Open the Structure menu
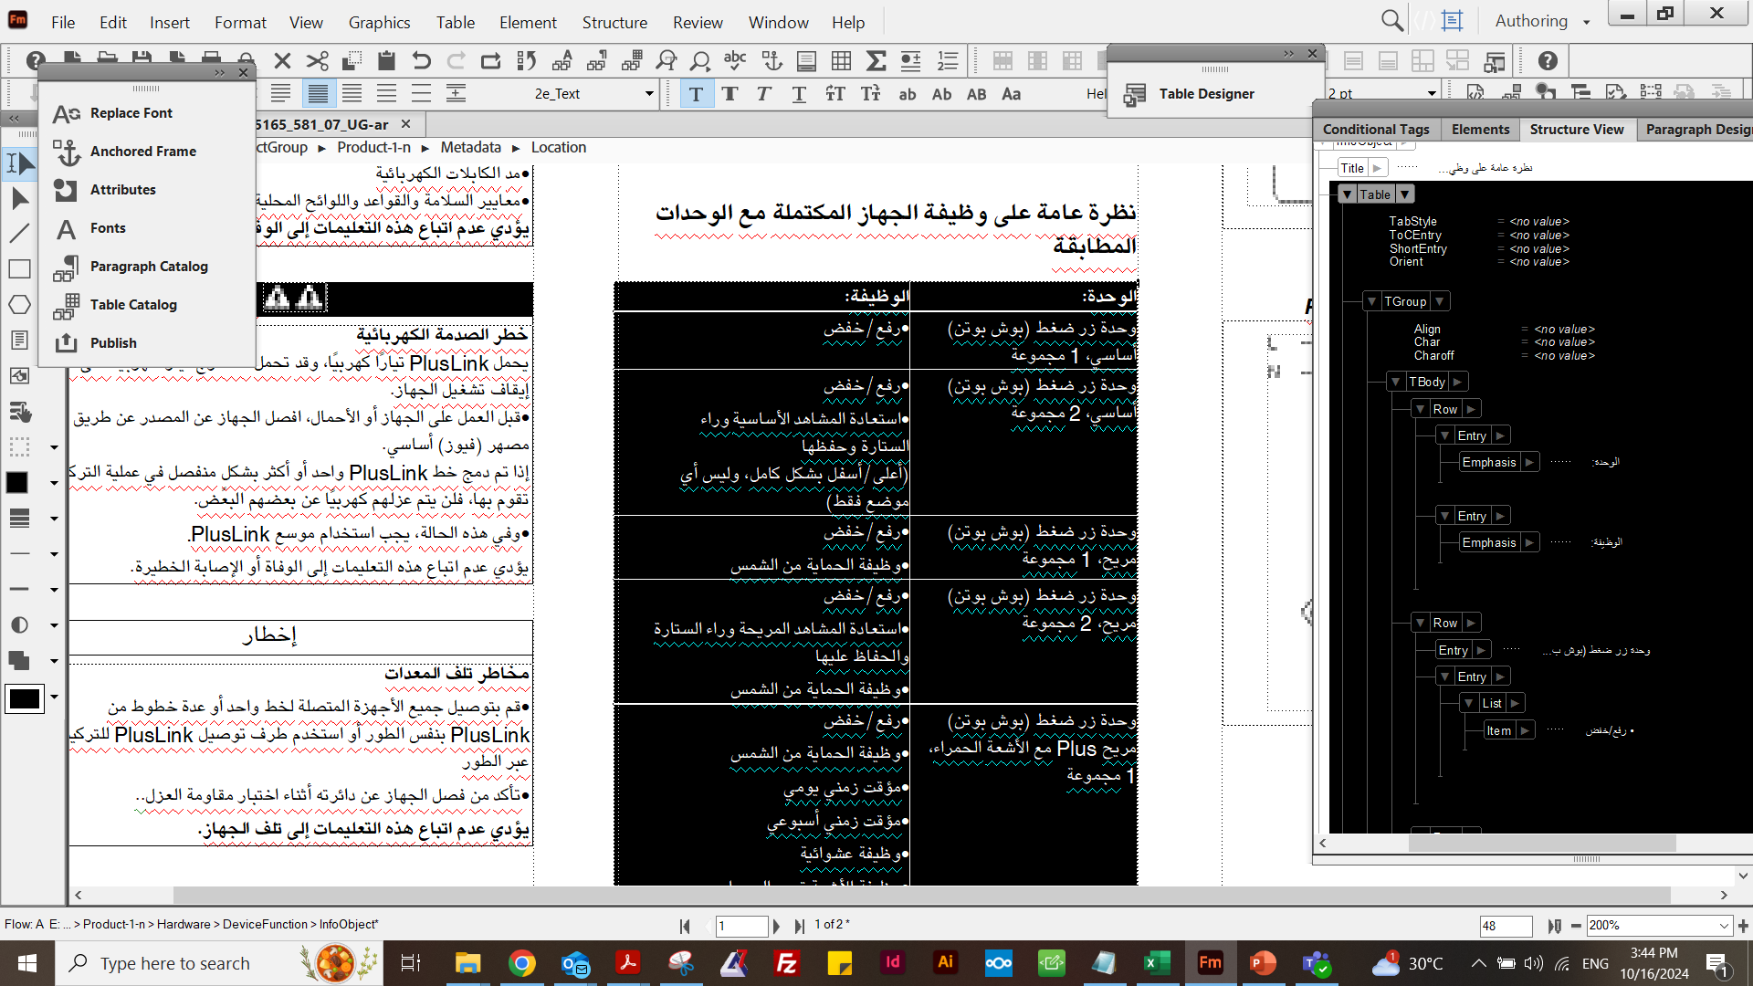This screenshot has height=986, width=1753. tap(614, 22)
